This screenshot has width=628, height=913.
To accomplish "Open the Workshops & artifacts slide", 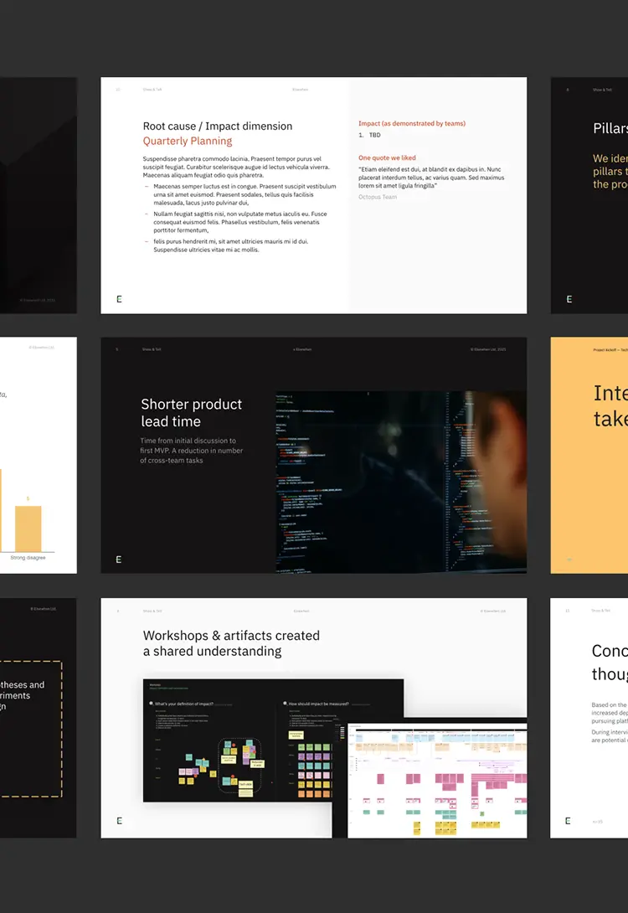I will coord(314,718).
